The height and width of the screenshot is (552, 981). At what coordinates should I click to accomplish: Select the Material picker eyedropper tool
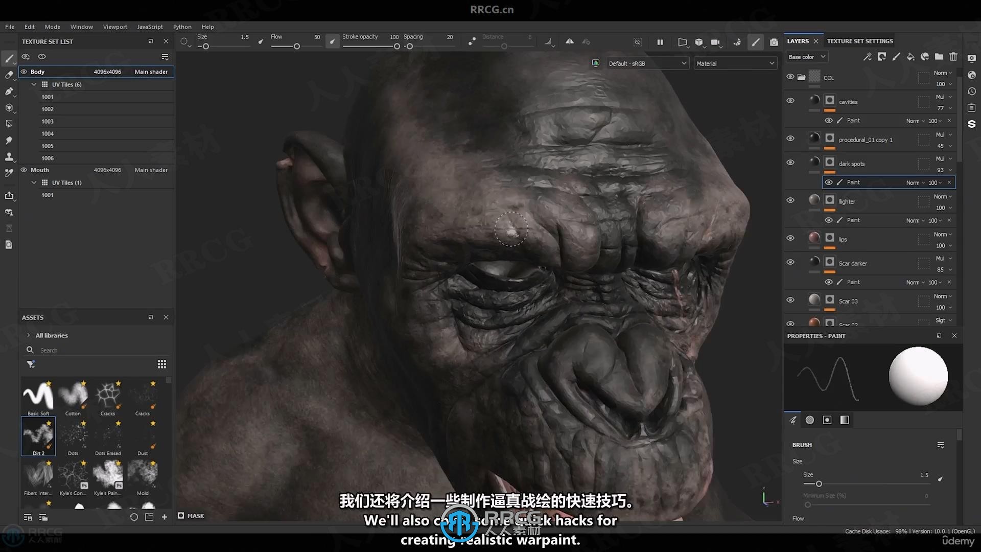tap(9, 173)
